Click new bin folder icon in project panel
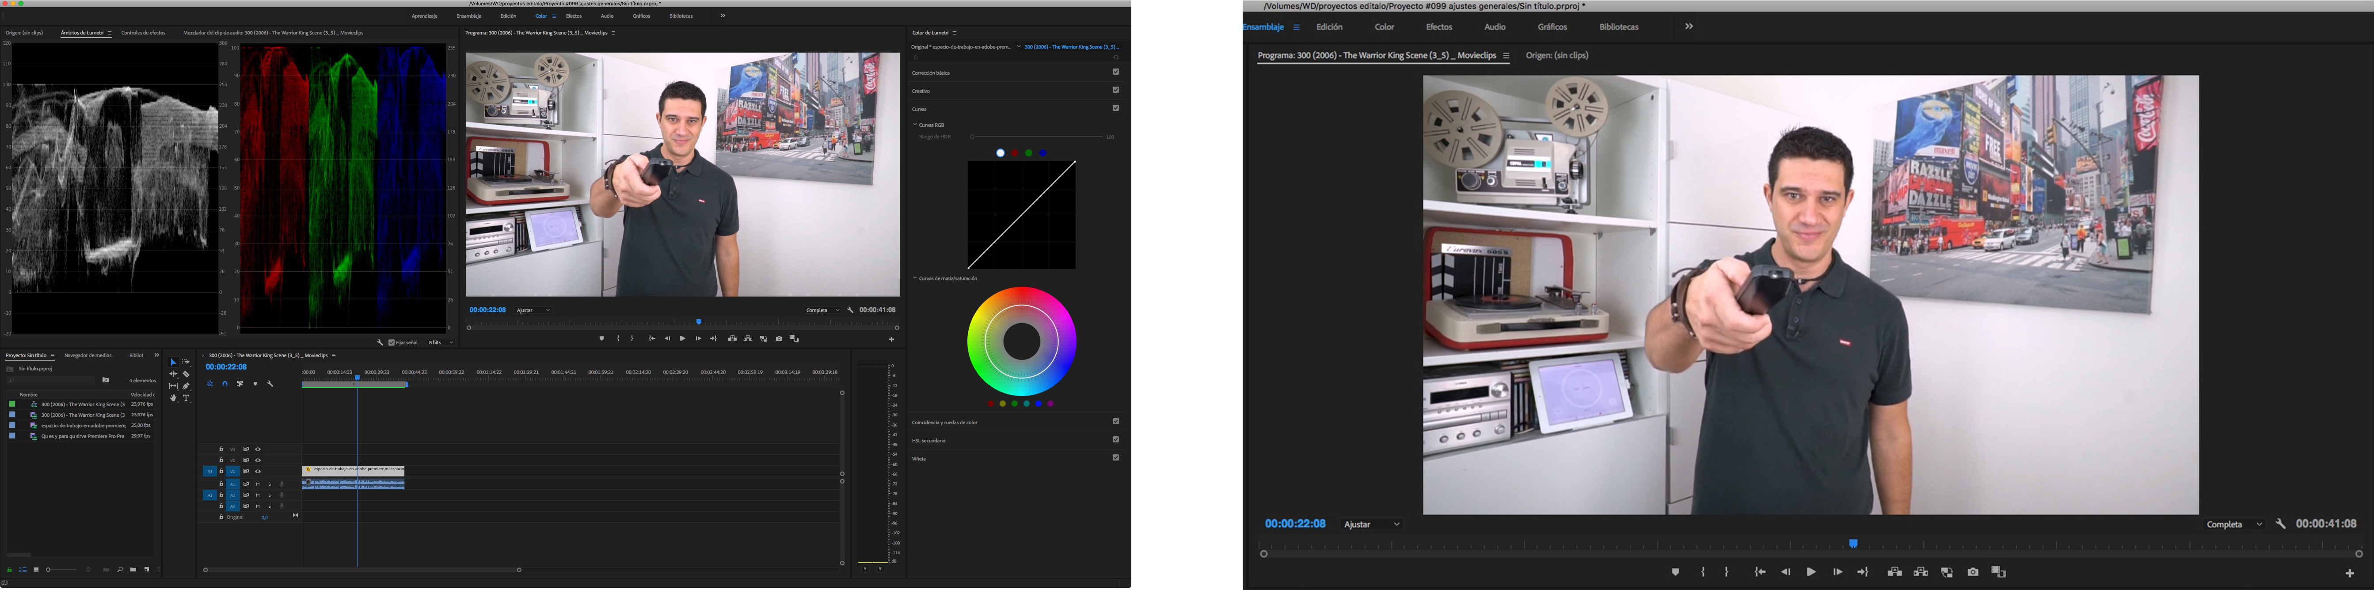Viewport: 2374px width, 590px height. click(x=133, y=570)
